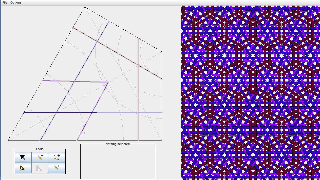Click the woven pattern preview panel

pos(251,93)
